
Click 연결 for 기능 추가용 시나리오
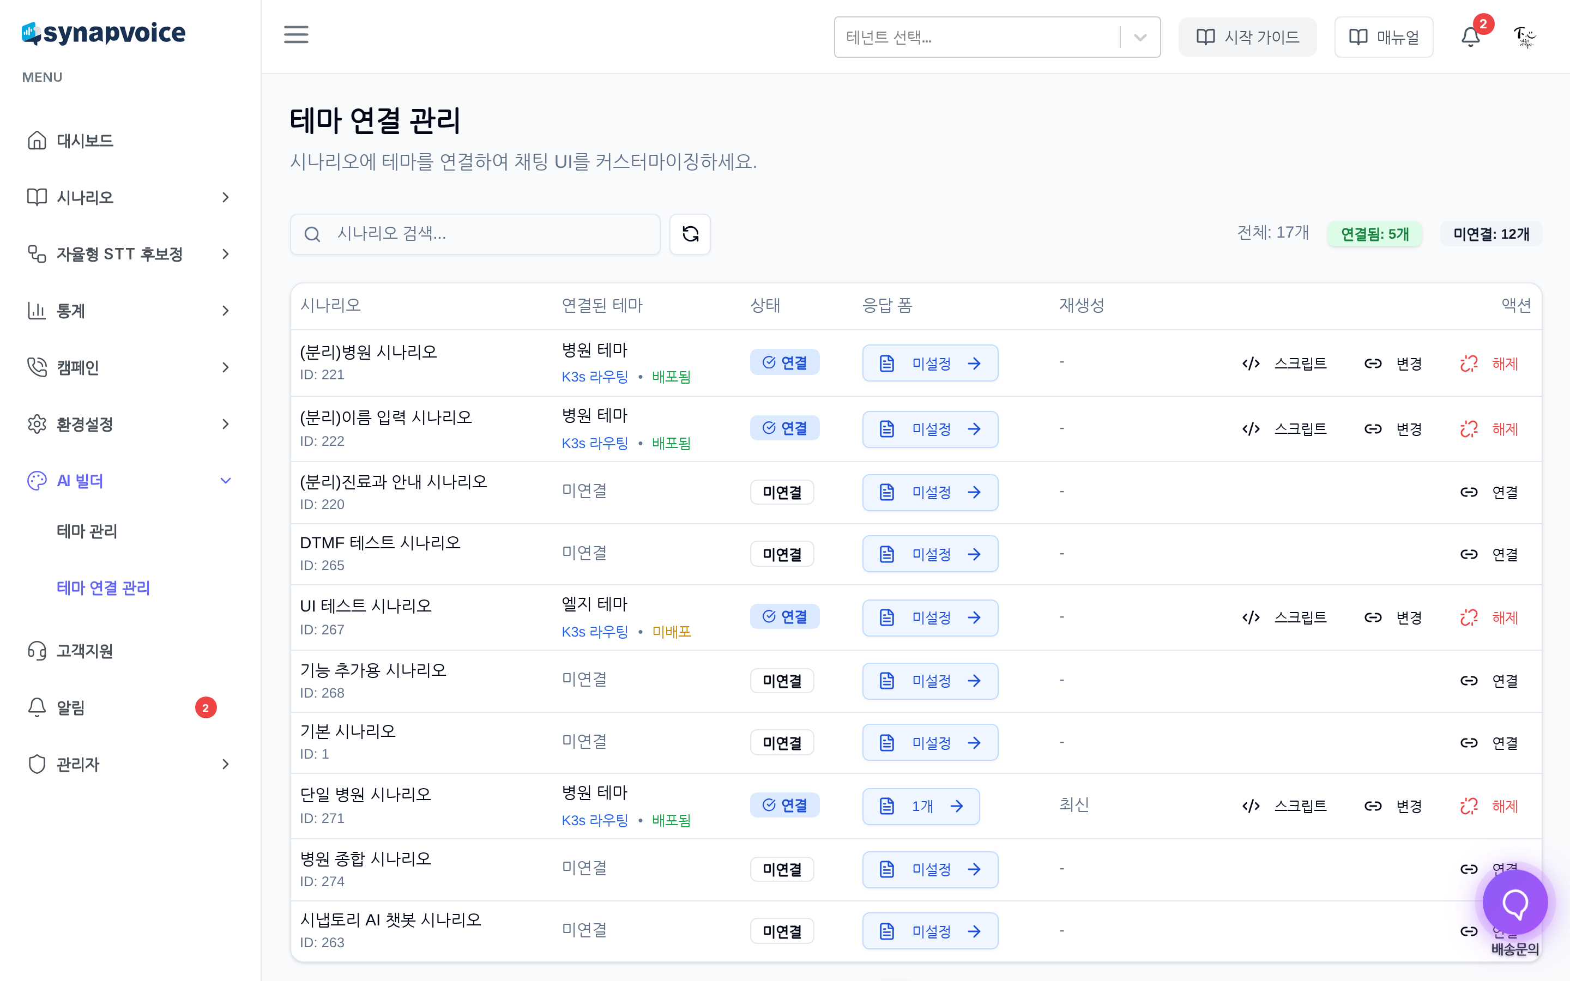(1489, 681)
